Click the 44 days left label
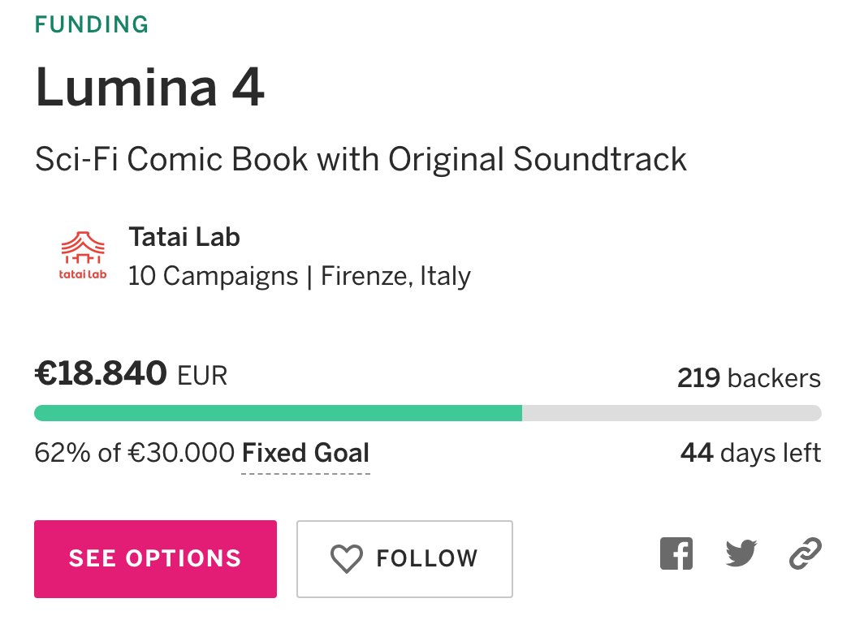The image size is (864, 633). point(750,453)
